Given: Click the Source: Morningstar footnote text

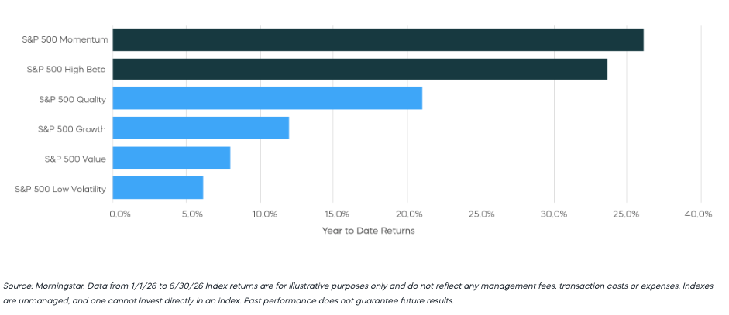Looking at the screenshot, I should point(358,293).
